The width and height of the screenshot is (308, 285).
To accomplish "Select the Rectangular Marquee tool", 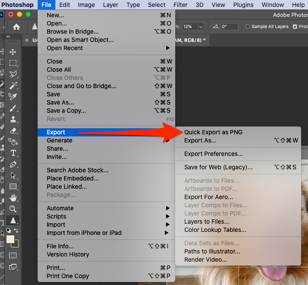I will point(13,63).
